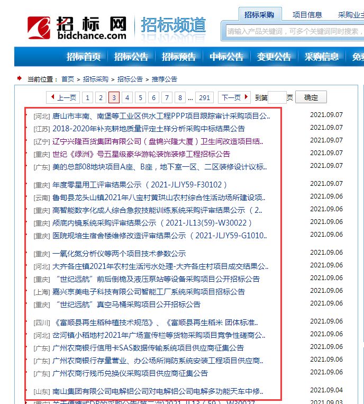Open 颅底内镜系统采购评审结果公示
The width and height of the screenshot is (364, 404).
(x=152, y=223)
